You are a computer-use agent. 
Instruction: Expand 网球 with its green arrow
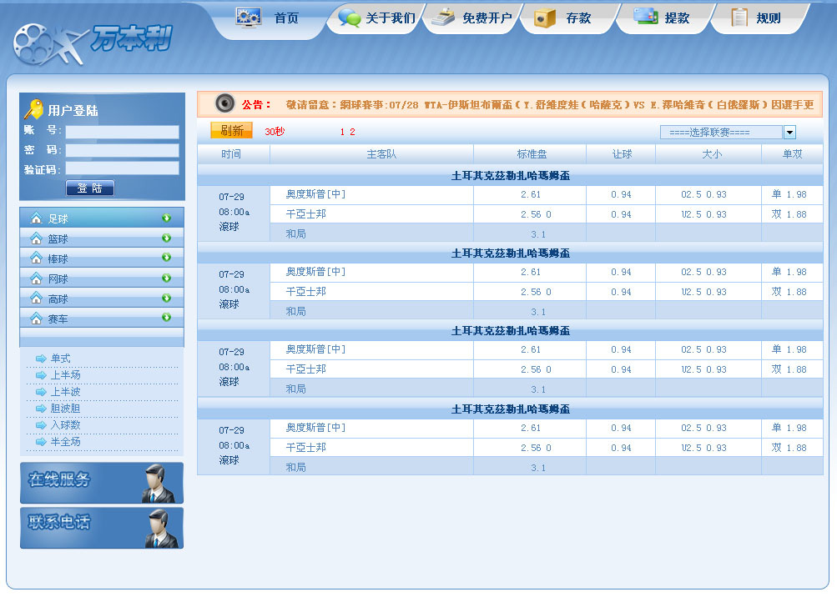tap(167, 278)
